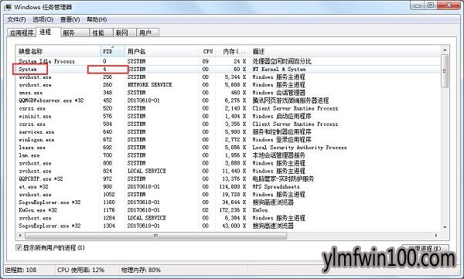Viewport: 464px width, 279px height.
Task: Select the wininit.exe process
Action: click(228, 116)
